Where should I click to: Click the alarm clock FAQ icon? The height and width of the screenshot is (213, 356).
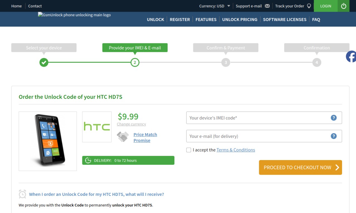(x=23, y=194)
